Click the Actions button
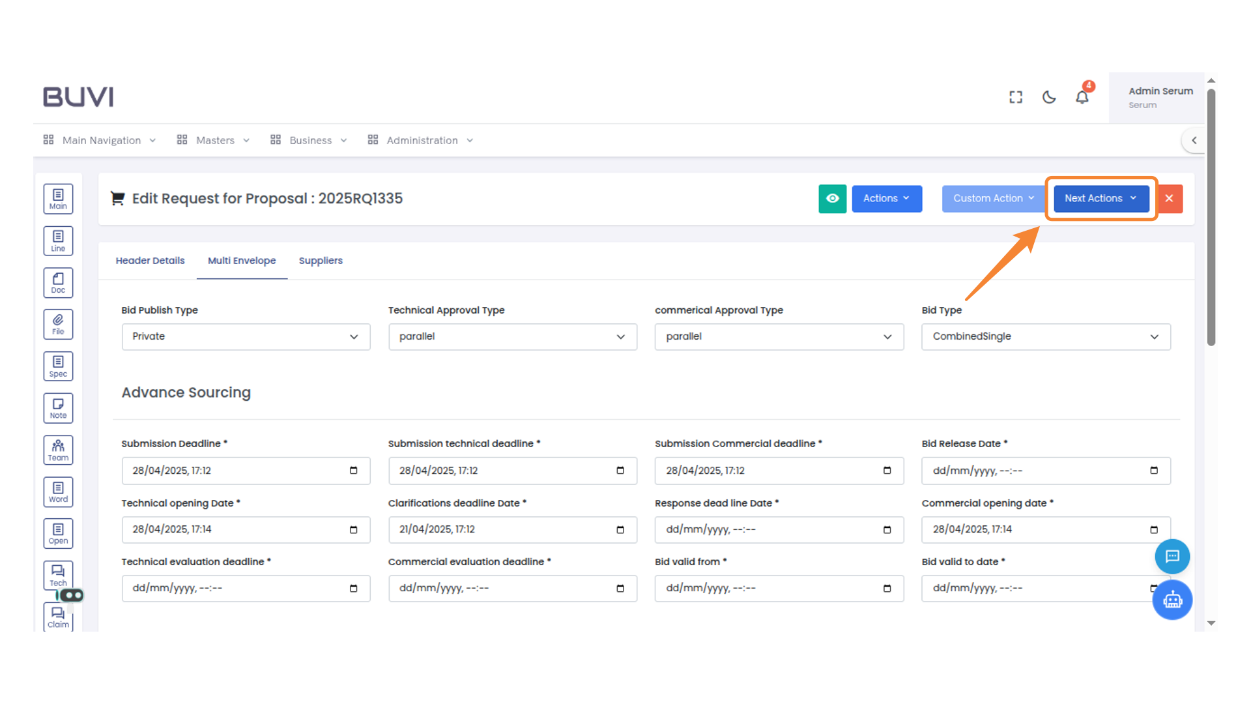The width and height of the screenshot is (1251, 704). pyautogui.click(x=886, y=199)
